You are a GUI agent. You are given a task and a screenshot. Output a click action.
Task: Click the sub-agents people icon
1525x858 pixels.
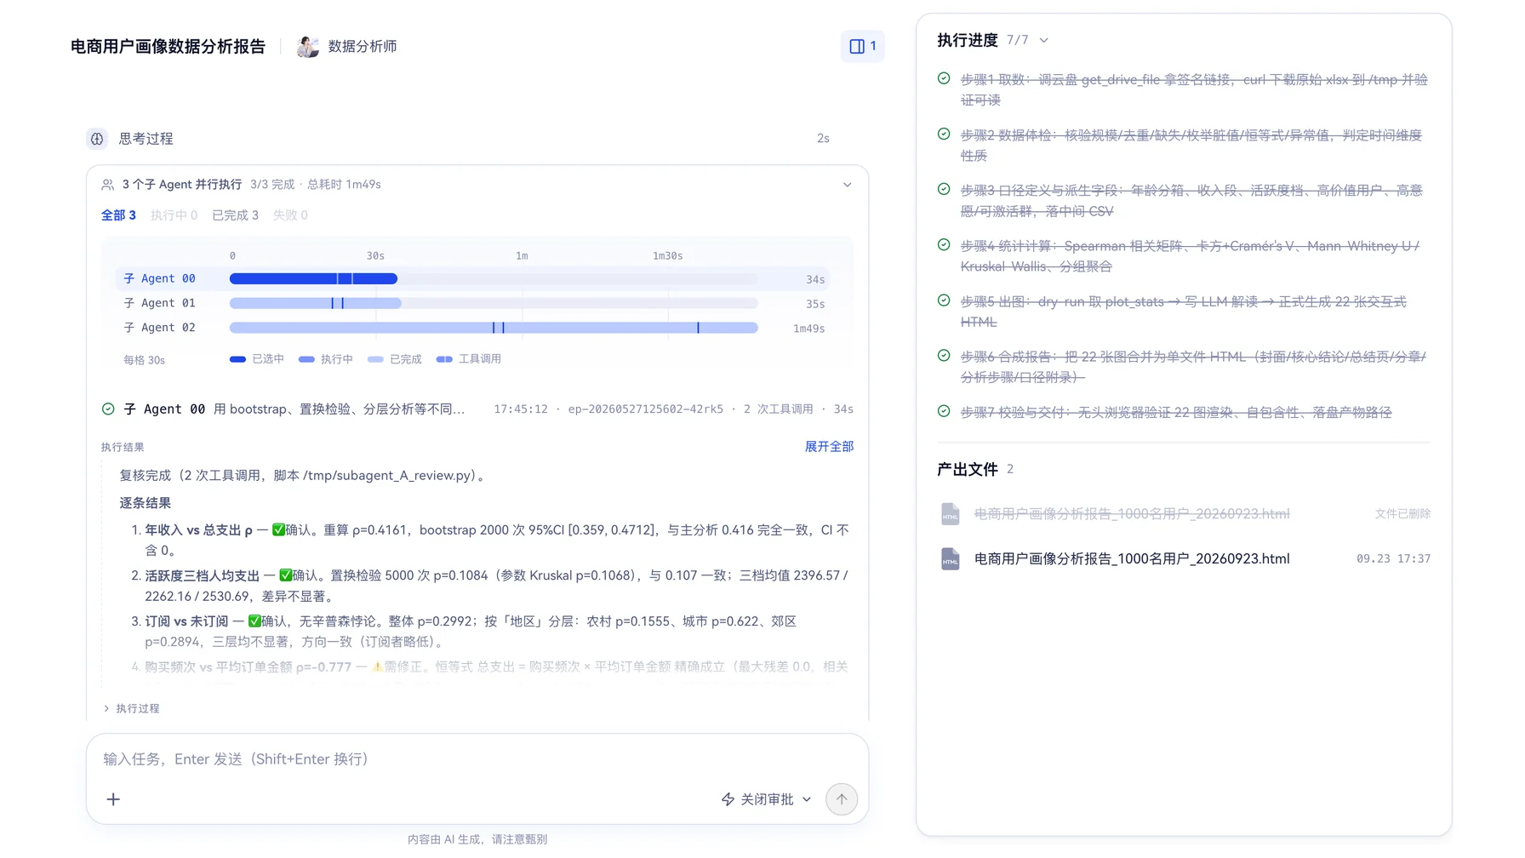(x=108, y=185)
